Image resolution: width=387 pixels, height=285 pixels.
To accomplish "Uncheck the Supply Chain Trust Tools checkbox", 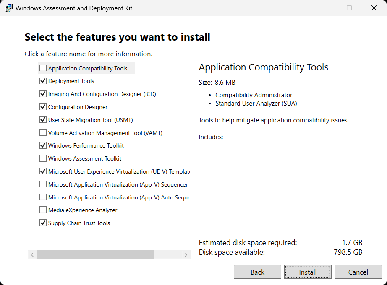I will [x=43, y=223].
